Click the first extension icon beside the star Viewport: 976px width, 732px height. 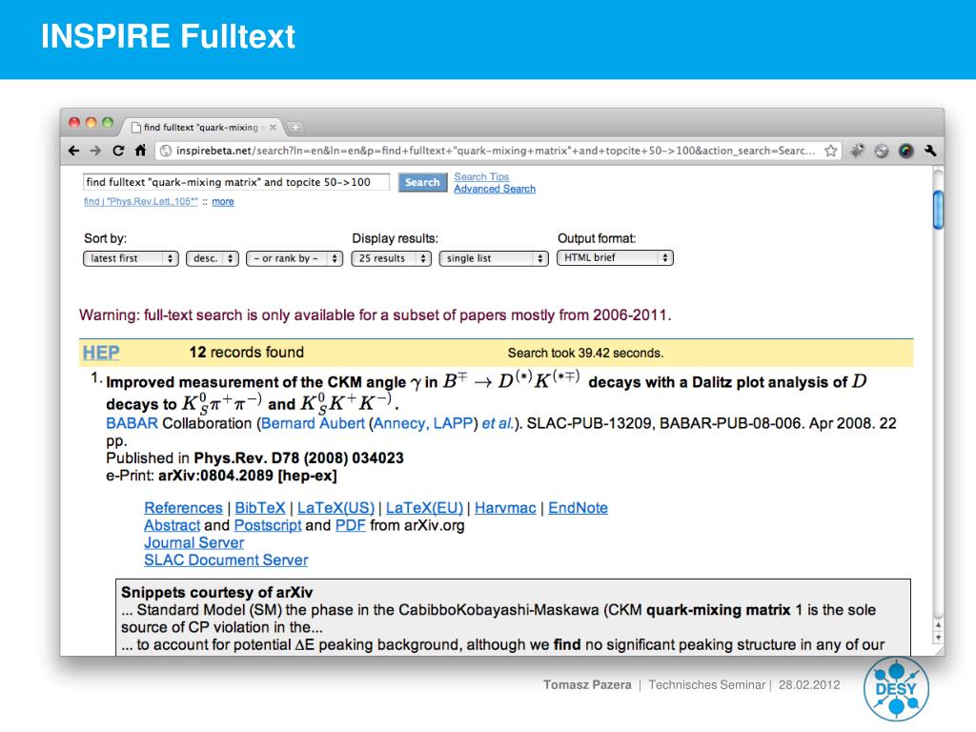[x=857, y=151]
